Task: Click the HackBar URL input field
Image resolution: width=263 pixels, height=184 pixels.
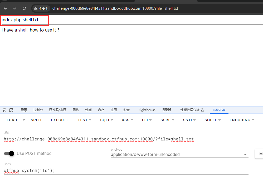Action: pyautogui.click(x=132, y=139)
